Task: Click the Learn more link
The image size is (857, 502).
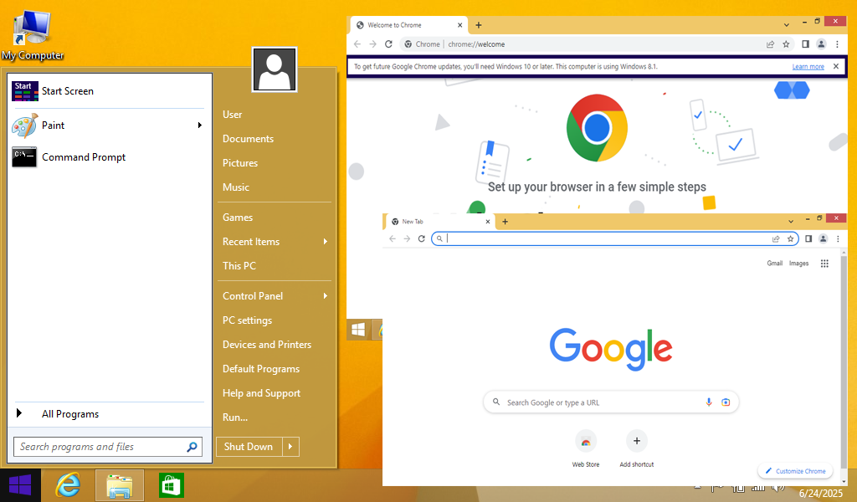Action: pos(808,67)
